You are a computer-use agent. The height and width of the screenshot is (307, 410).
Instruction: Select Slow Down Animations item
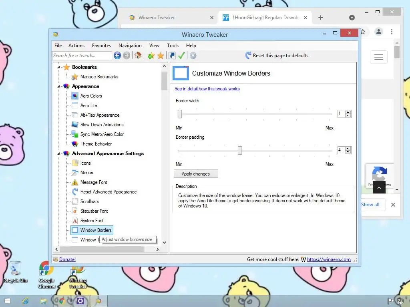(102, 125)
